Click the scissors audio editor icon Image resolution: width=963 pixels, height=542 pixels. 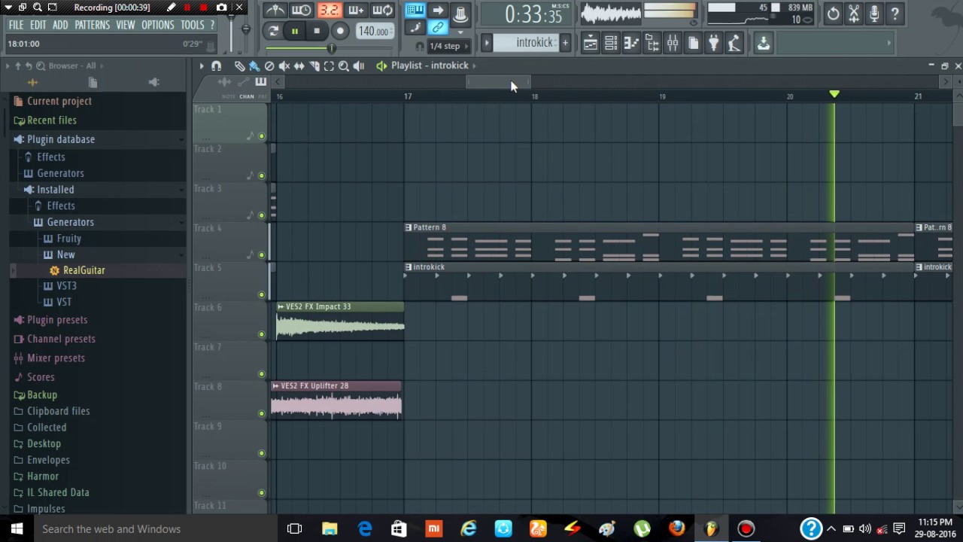point(854,14)
